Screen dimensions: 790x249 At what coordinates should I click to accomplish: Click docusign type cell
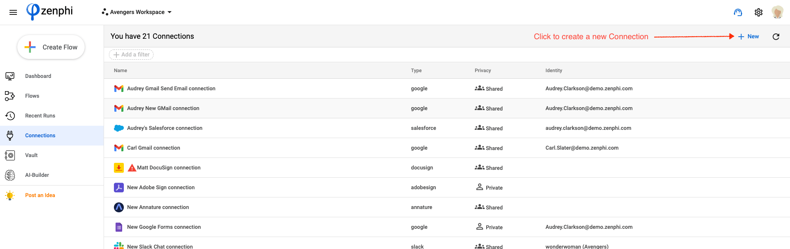[422, 167]
